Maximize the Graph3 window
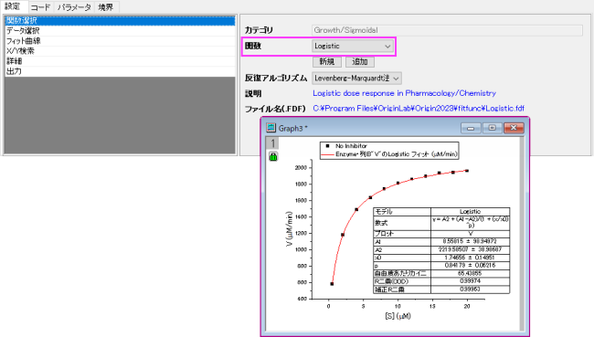Viewport: 594px width, 337px height. click(492, 129)
